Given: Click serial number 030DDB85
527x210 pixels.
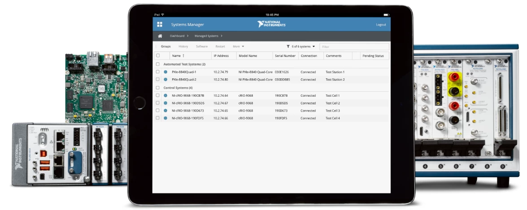Looking at the screenshot, I should point(282,80).
